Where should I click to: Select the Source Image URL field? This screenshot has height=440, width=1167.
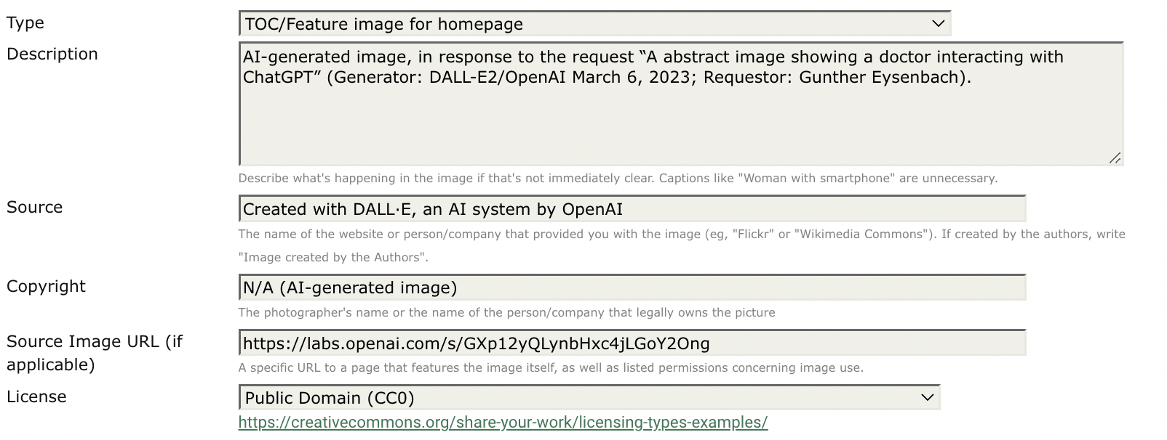632,343
